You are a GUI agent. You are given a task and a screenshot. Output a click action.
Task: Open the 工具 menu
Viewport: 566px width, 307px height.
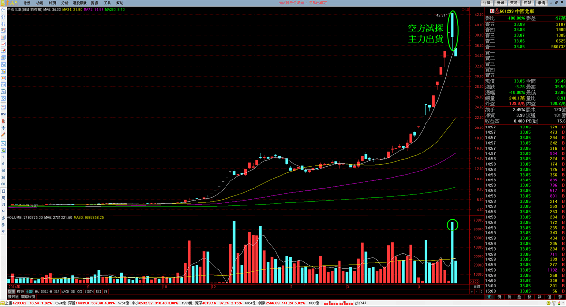107,3
